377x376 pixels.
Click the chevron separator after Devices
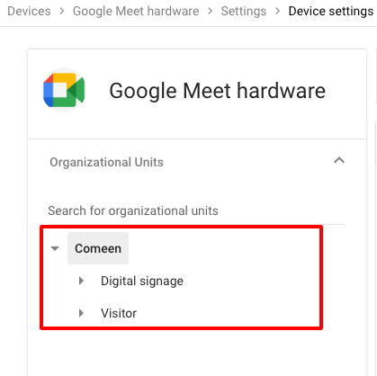(x=62, y=12)
